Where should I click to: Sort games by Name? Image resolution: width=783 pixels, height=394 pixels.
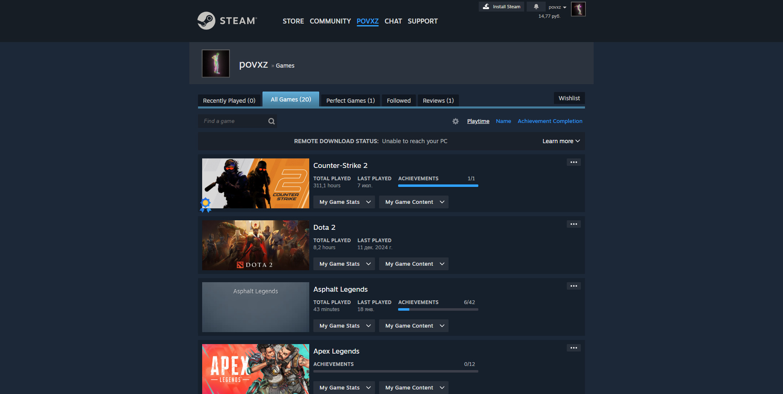coord(504,121)
